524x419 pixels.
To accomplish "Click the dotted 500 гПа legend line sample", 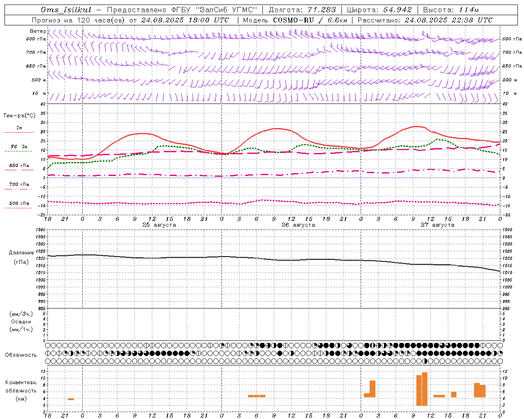I will (18, 208).
